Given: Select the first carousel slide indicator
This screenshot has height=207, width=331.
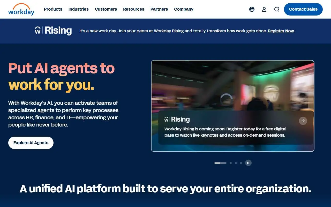Looking at the screenshot, I should (x=220, y=163).
